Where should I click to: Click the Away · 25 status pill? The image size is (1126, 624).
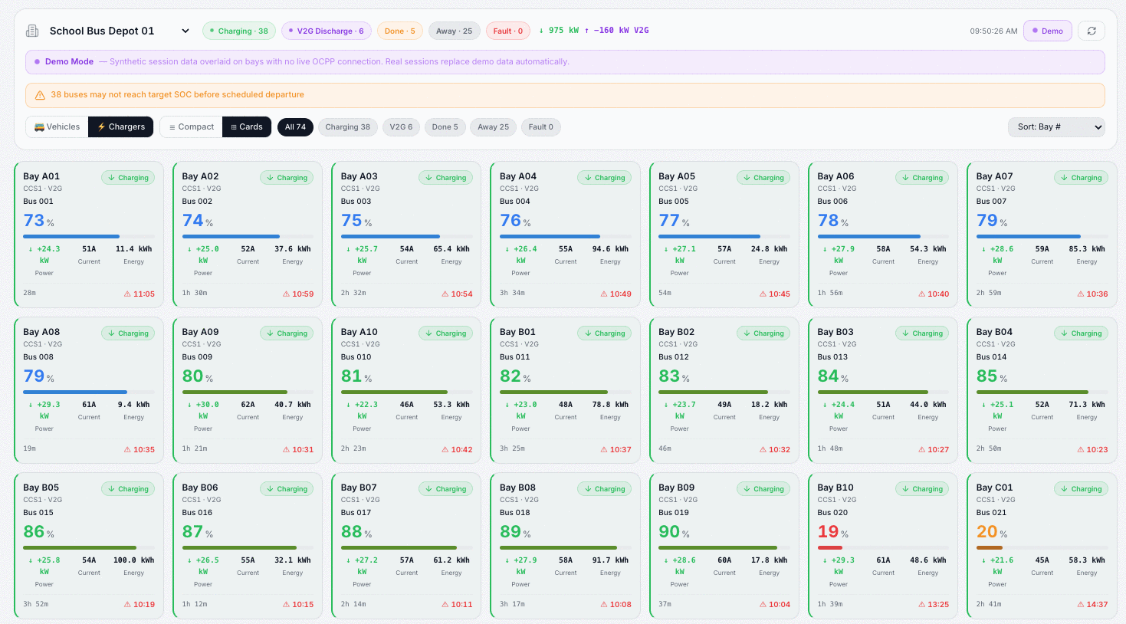pos(455,31)
